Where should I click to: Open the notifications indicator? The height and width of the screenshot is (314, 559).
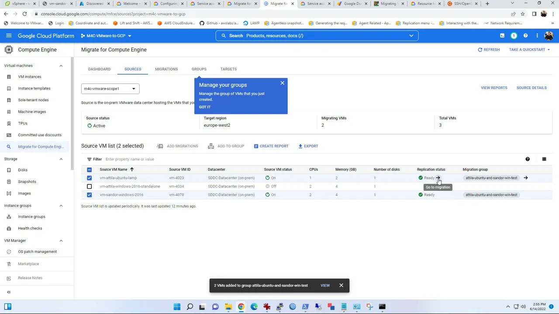(x=514, y=36)
